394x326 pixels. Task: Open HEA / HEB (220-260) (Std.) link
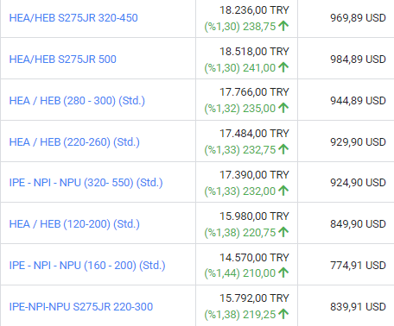point(74,142)
